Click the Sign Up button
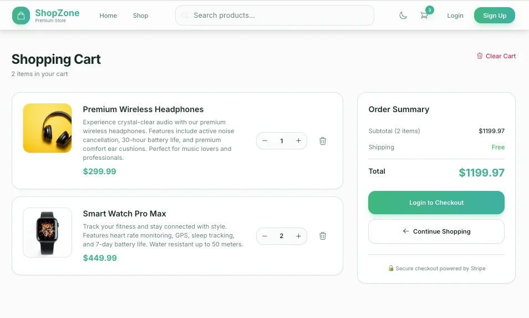Screen dimensions: 529x318 (x=495, y=16)
